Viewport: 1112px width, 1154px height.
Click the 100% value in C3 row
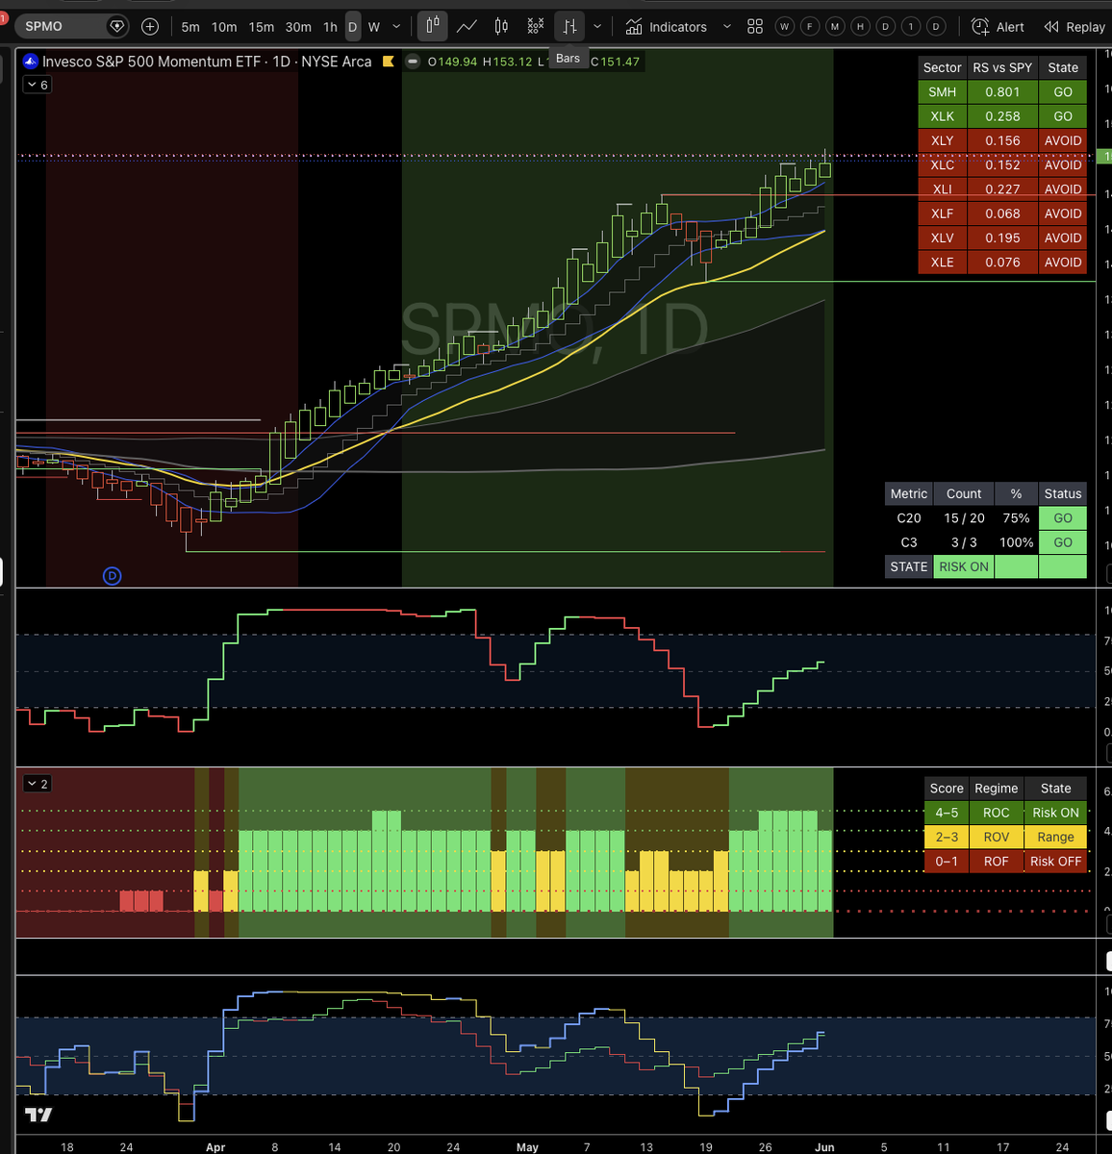tap(1017, 542)
